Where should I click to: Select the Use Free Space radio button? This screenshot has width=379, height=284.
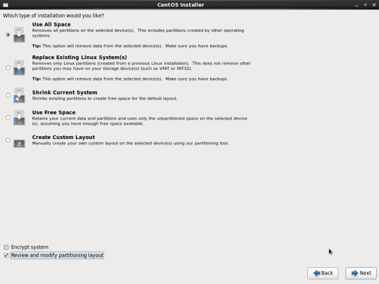tap(8, 117)
